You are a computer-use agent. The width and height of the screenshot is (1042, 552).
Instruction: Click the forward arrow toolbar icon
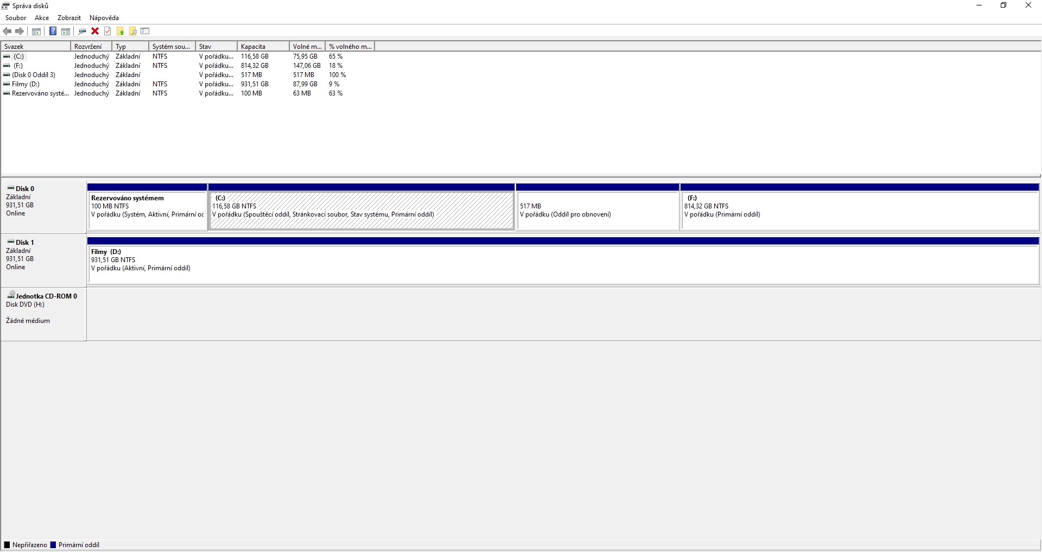(20, 31)
